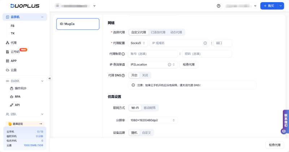This screenshot has width=289, height=152.
Task: Collapse the sidebar with double-chevron icon
Action: 50,78
